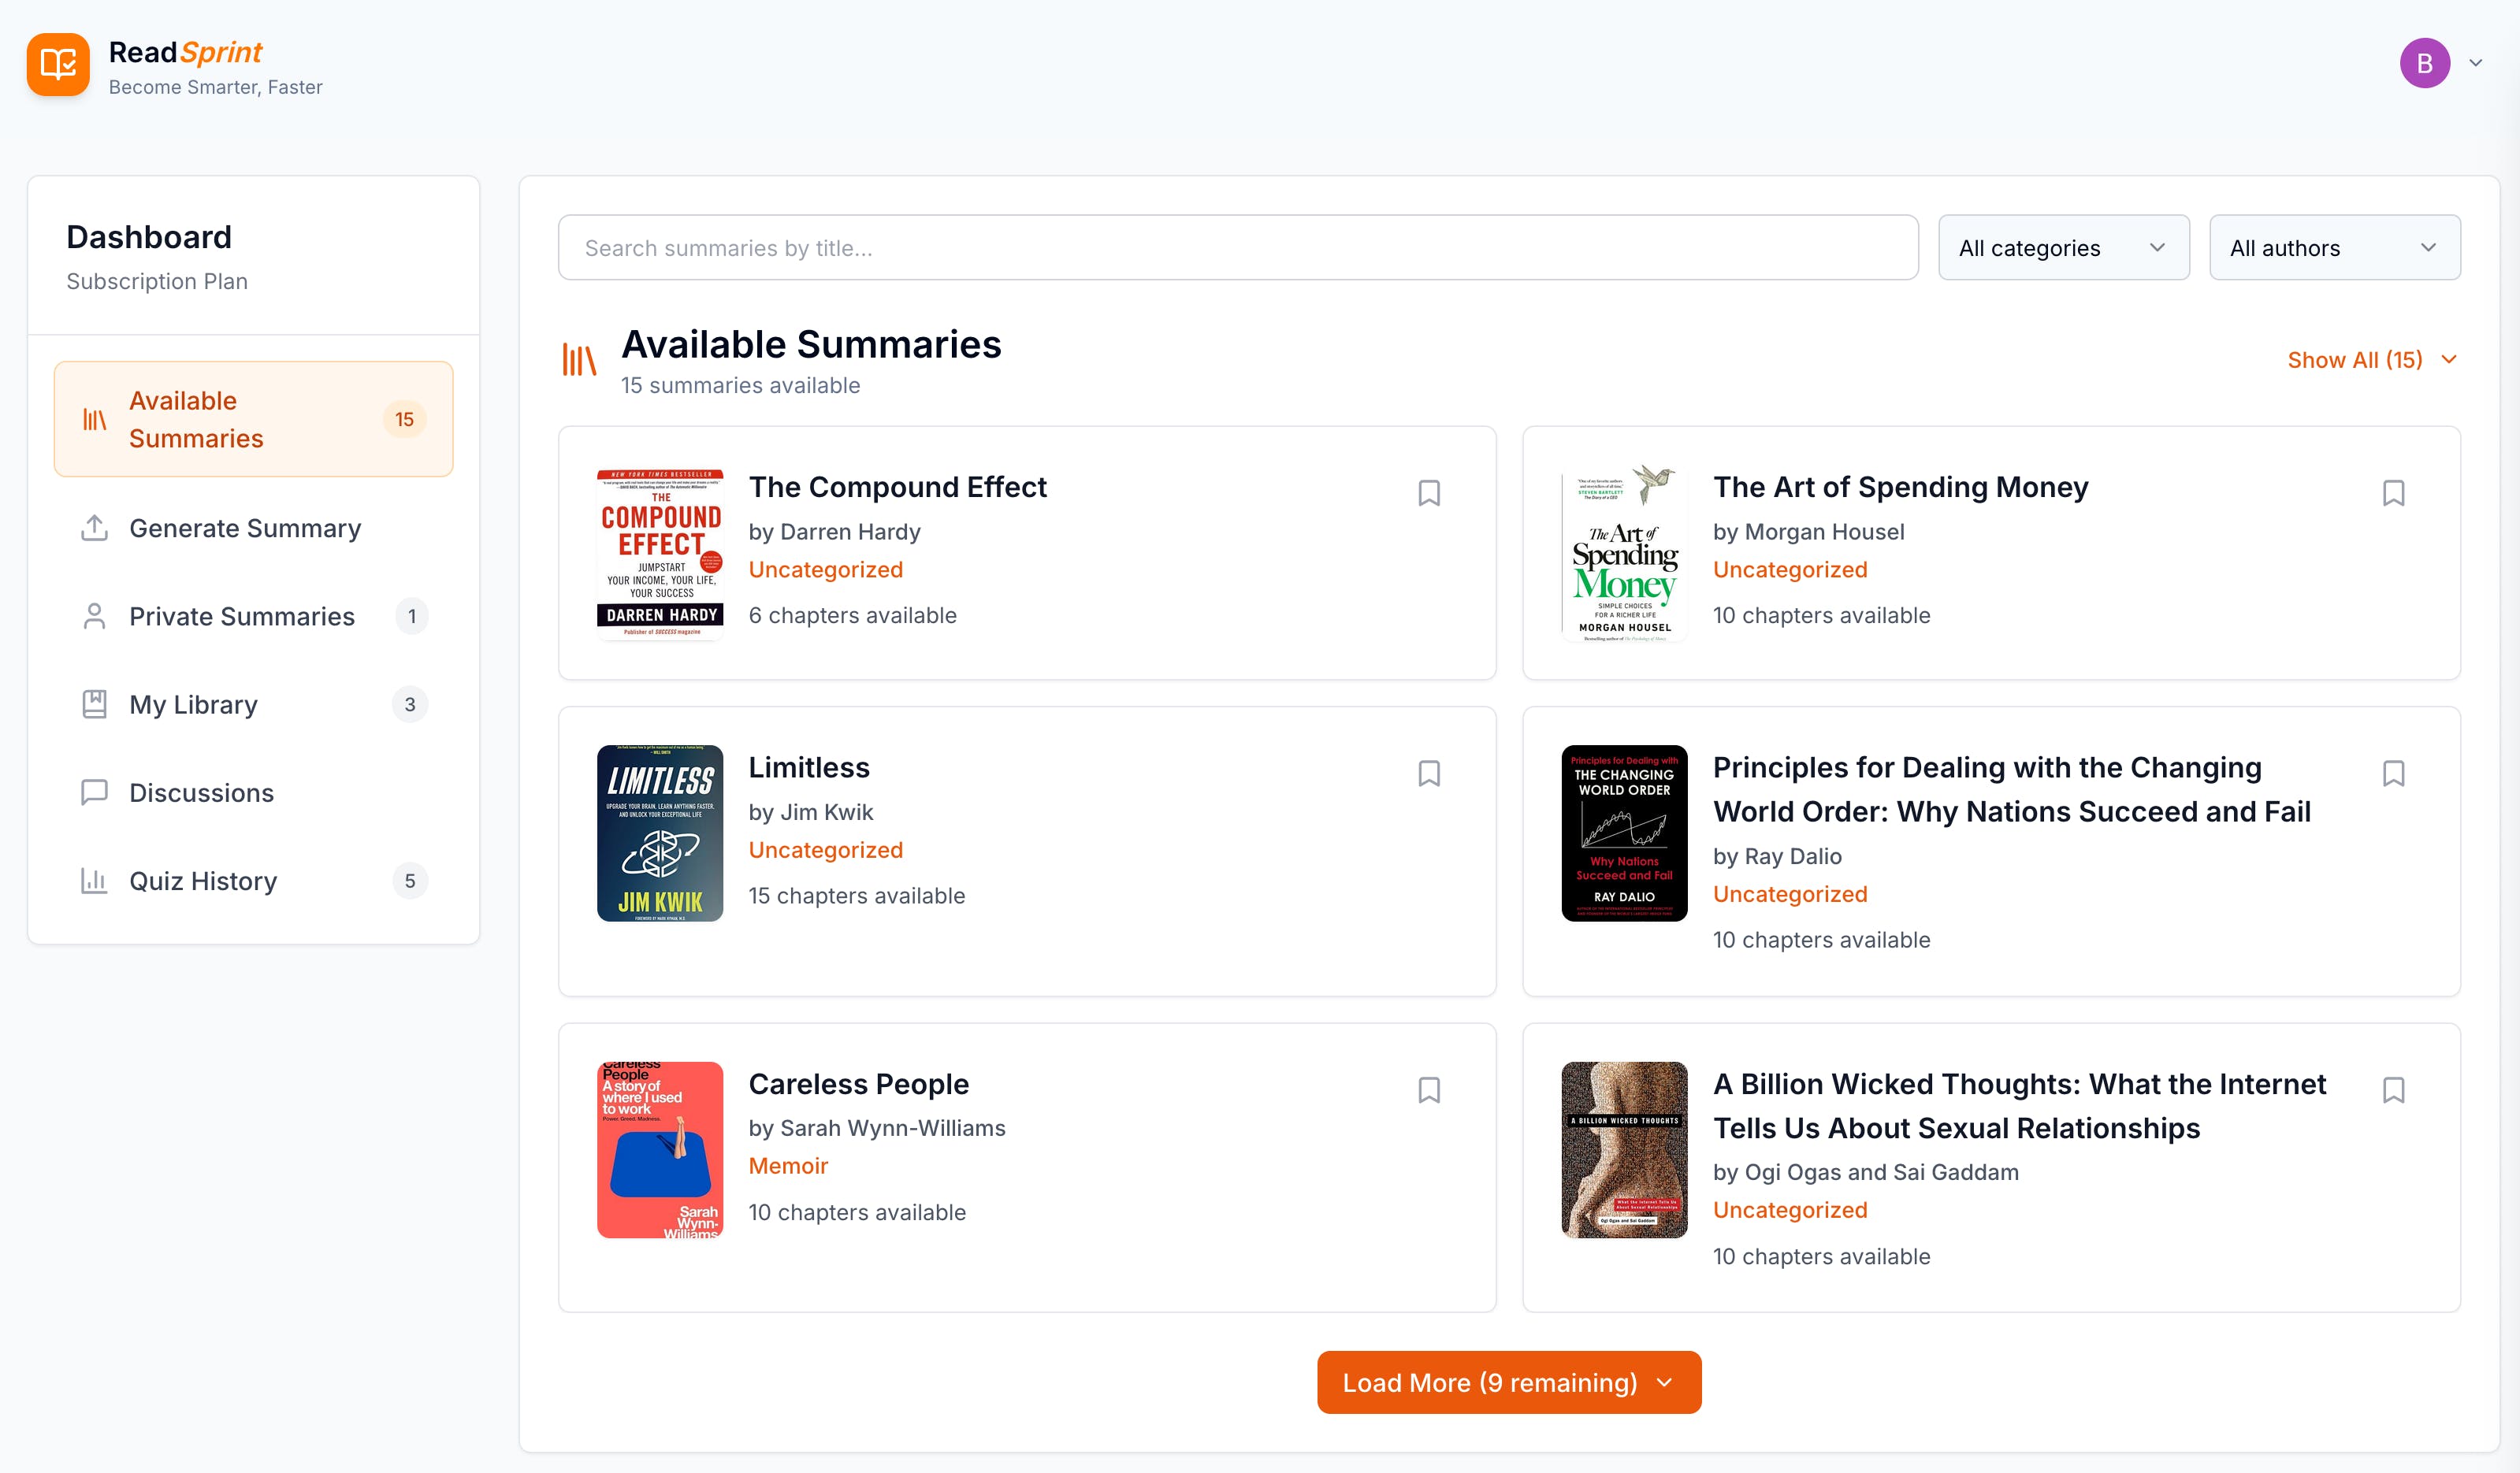Expand Show All (15) summaries

[2370, 360]
